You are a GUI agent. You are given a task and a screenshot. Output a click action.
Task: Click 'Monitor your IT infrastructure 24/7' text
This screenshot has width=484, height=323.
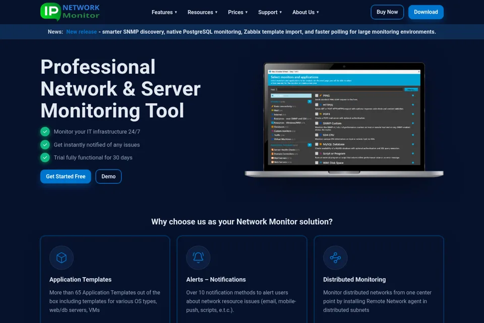(97, 132)
